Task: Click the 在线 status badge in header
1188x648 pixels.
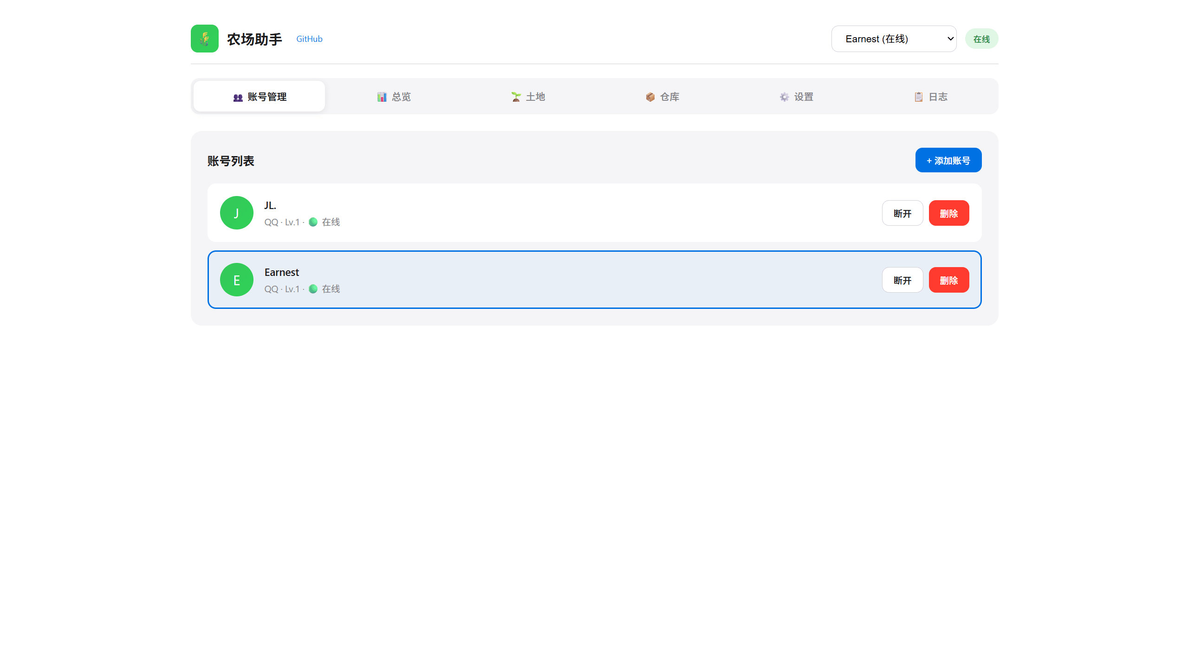Action: point(981,39)
